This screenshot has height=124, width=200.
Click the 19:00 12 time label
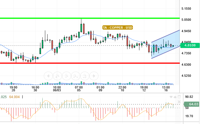click(144, 89)
